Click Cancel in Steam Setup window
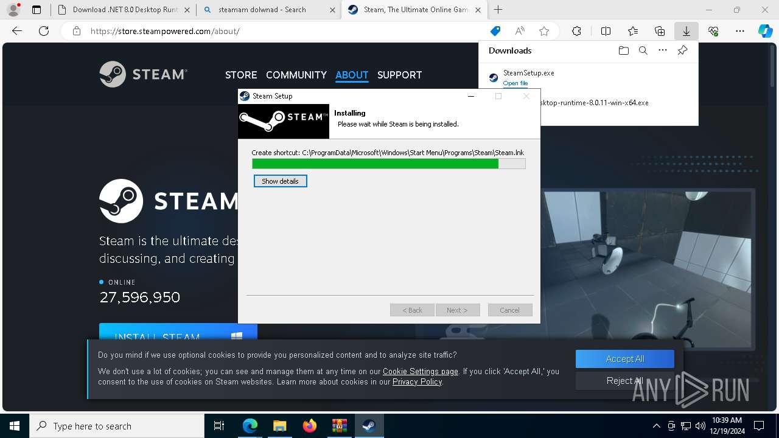 pyautogui.click(x=510, y=310)
